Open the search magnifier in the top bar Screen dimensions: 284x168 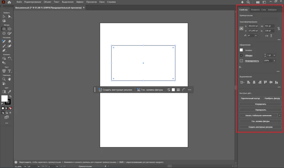pyautogui.click(x=248, y=2)
